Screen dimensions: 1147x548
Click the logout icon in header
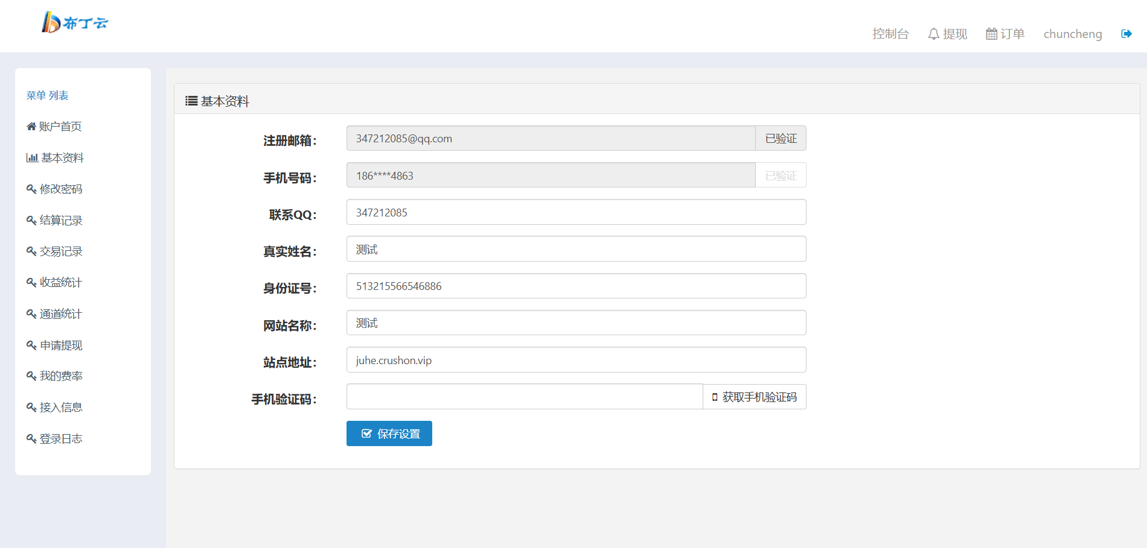click(x=1126, y=34)
